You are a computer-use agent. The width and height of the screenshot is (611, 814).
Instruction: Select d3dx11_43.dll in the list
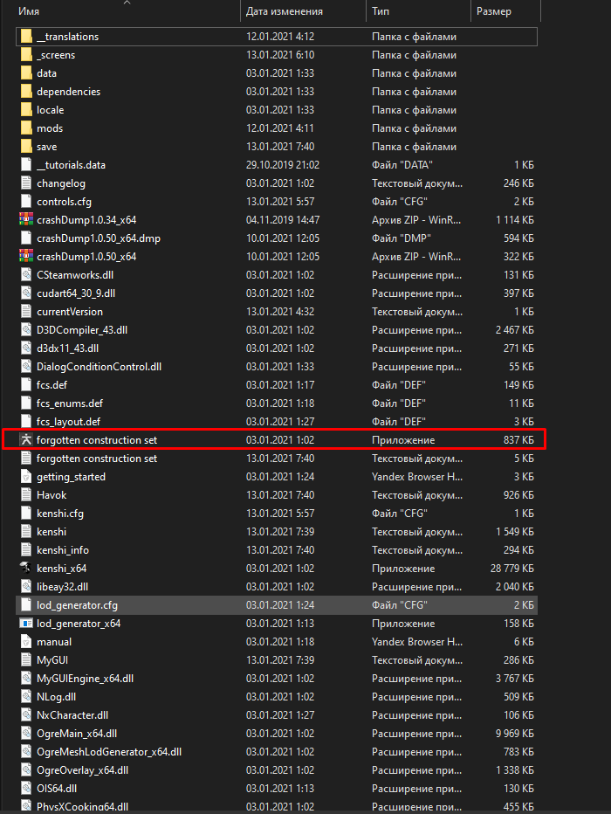point(67,348)
